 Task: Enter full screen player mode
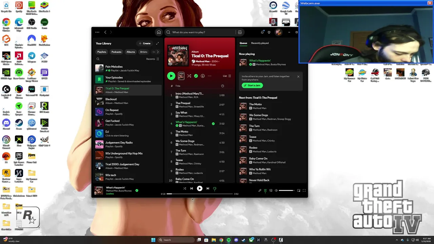(x=304, y=190)
